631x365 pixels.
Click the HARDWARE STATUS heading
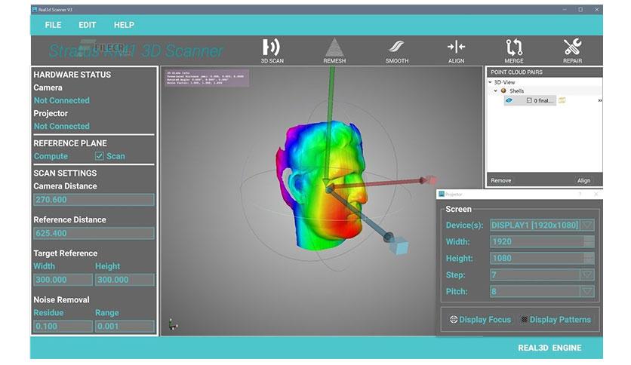pos(72,75)
